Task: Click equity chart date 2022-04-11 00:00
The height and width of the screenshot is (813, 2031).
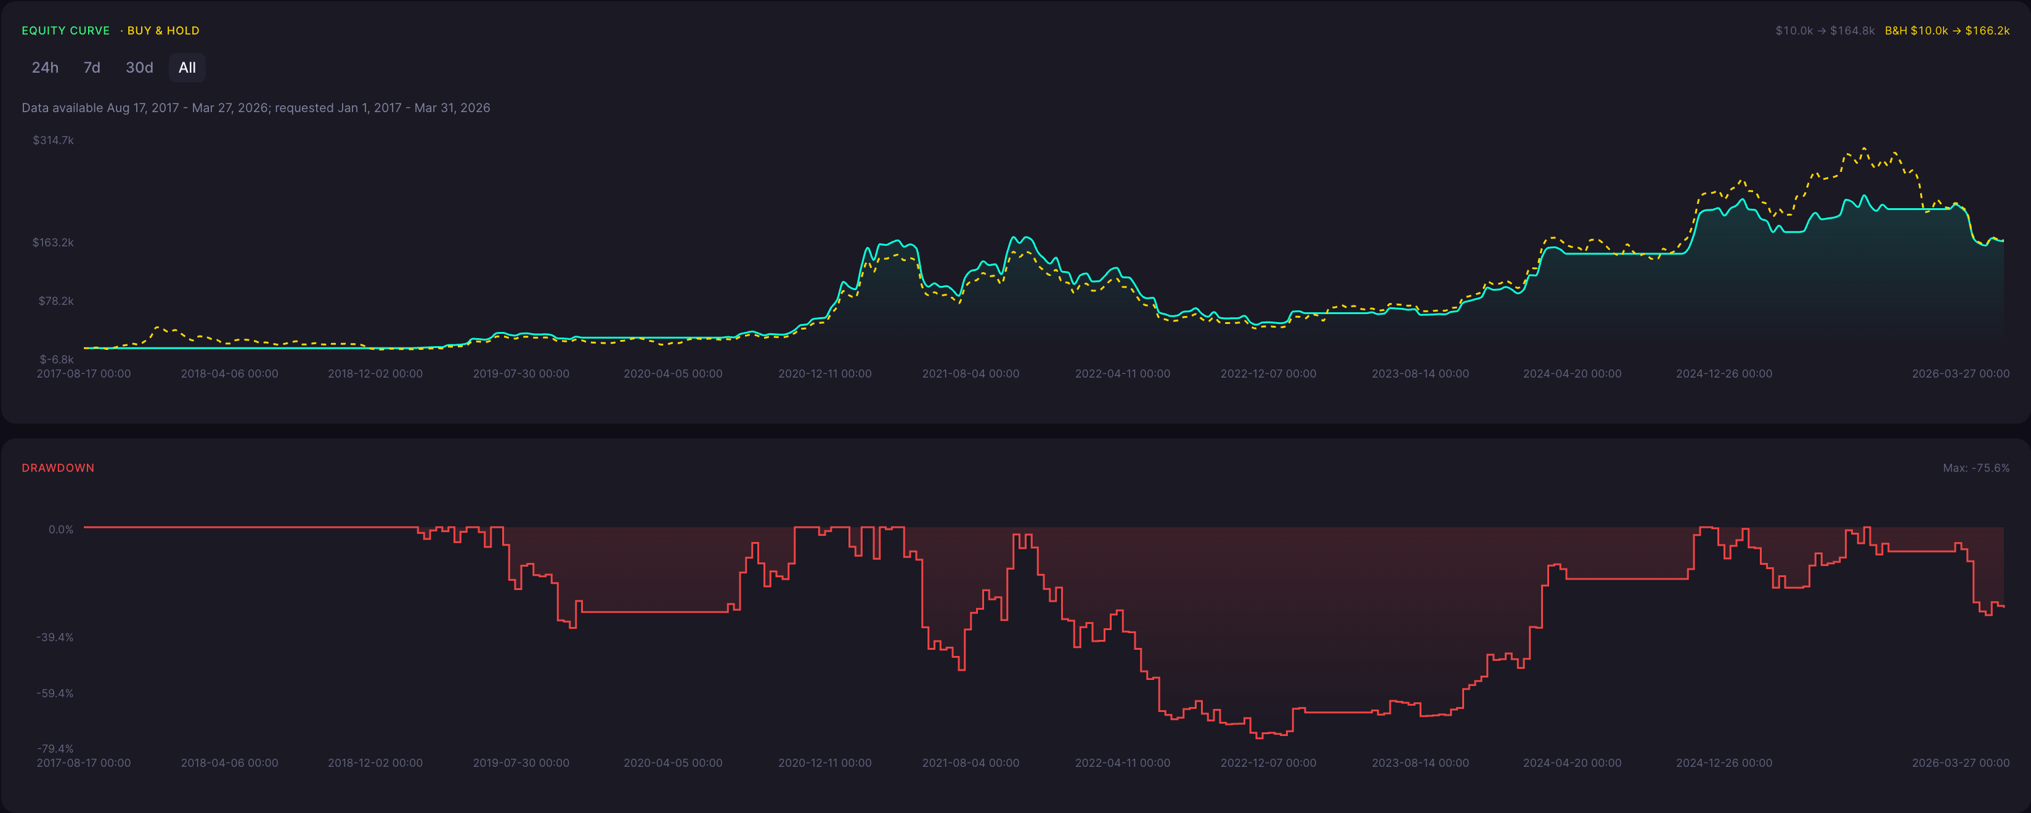Action: pos(1123,373)
